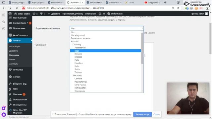The image size is (212, 119).
Task: Stop page loading with the X button
Action: 17,8
